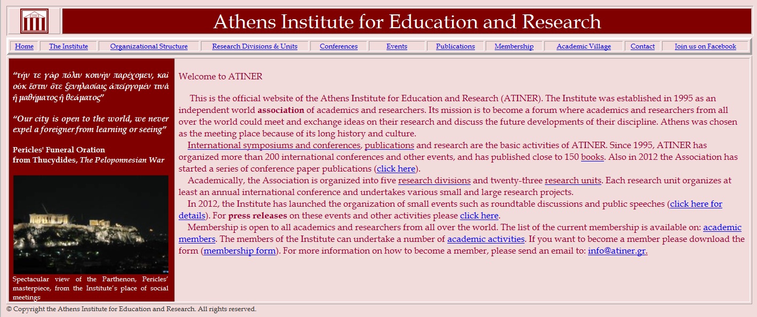Click the books hyperlink
Screen dimensions: 757x317
coord(592,157)
